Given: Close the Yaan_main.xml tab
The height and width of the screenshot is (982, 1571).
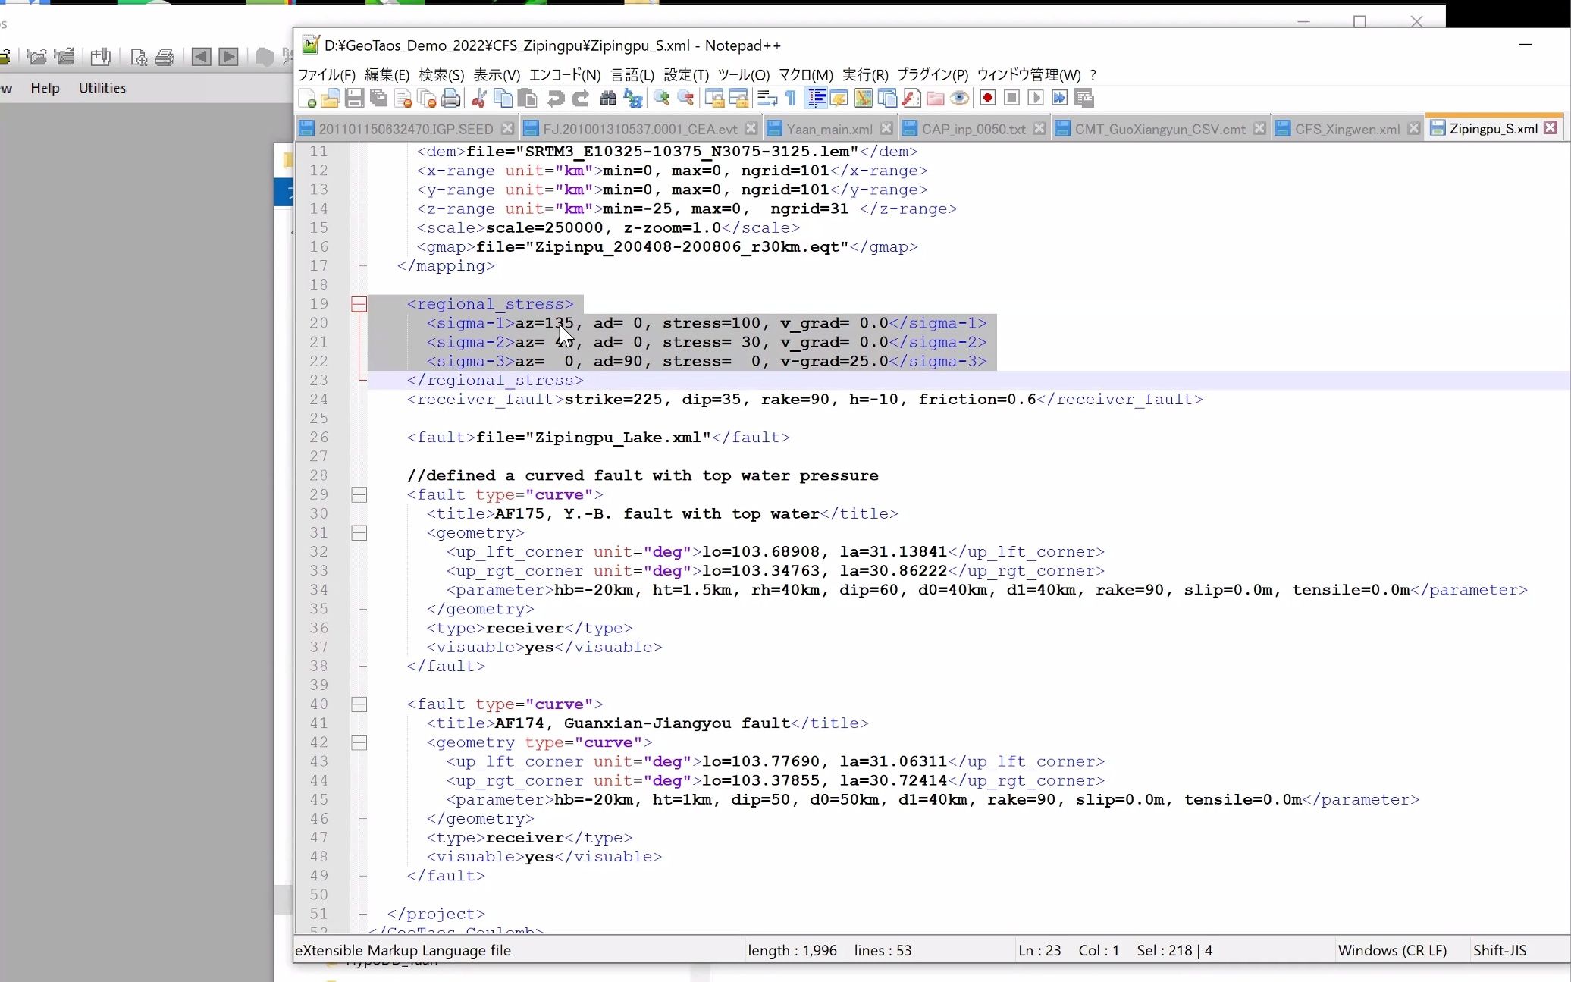Looking at the screenshot, I should 886,129.
